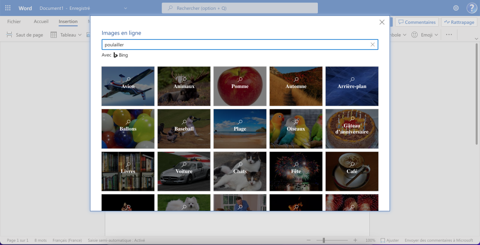Select the Avion image category

tap(127, 86)
